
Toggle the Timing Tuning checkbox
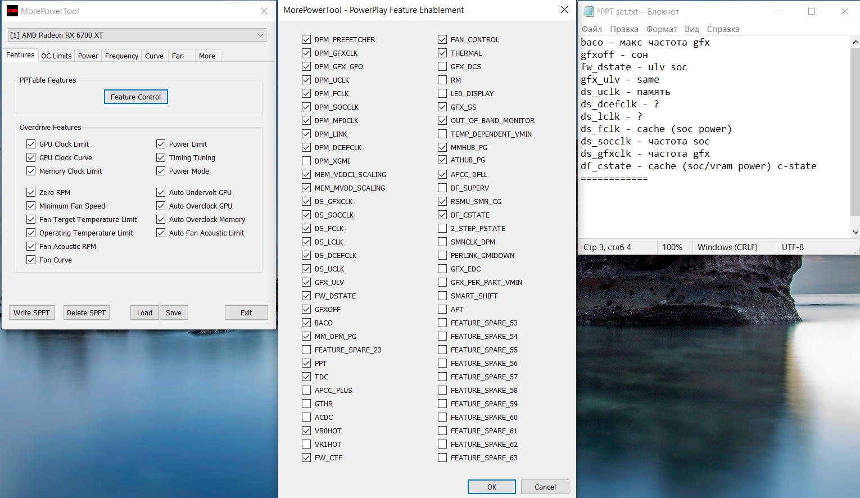tap(161, 157)
